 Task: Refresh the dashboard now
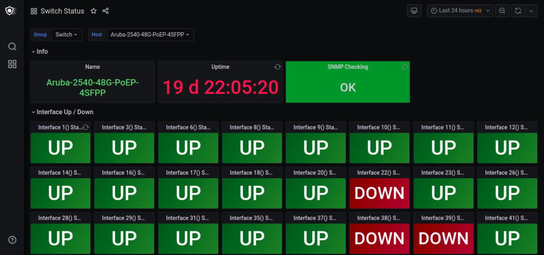tap(518, 11)
